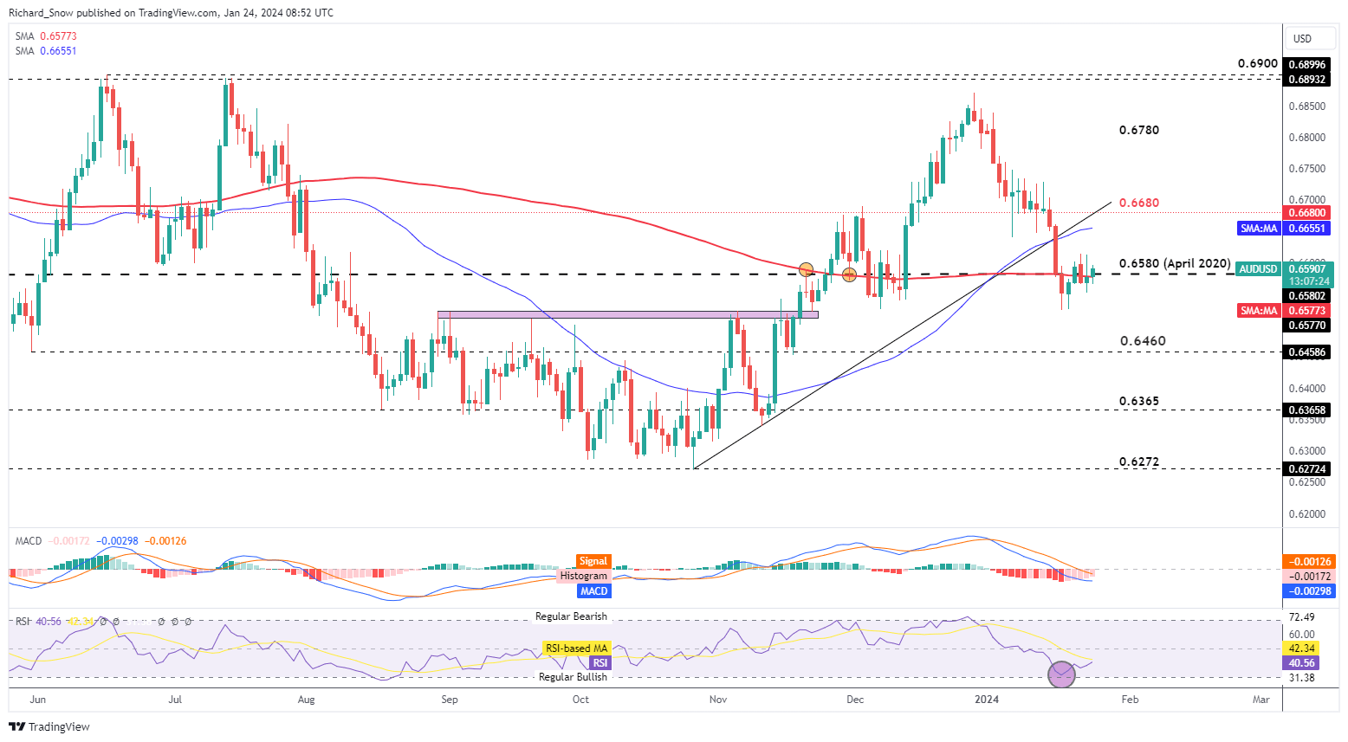
Task: Click the Jun label on time axis
Action: click(x=37, y=700)
